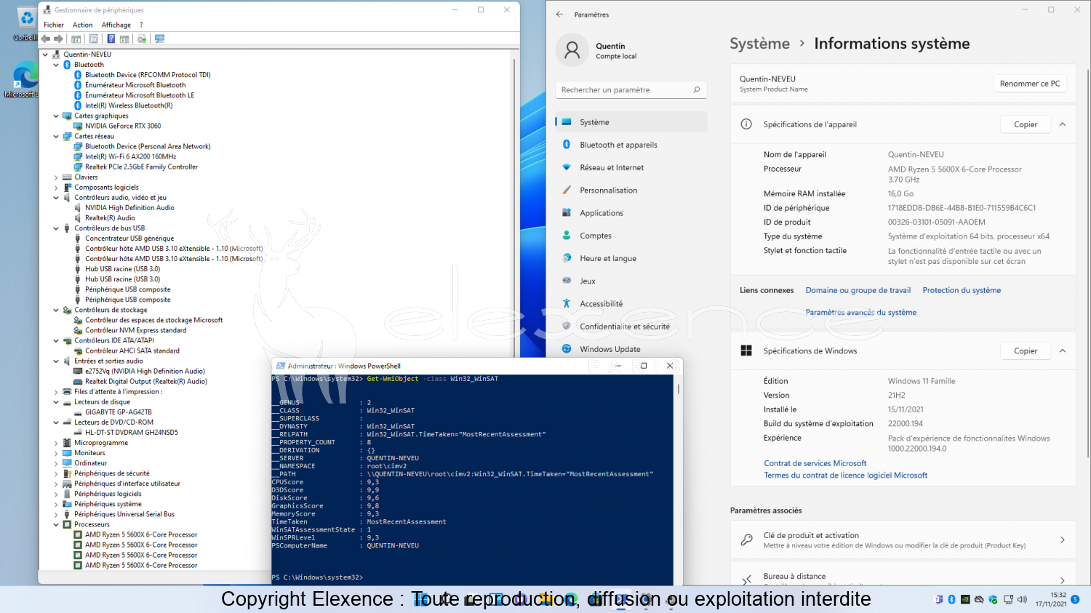Click the Bluetooth tray icon in taskbar

click(x=951, y=600)
